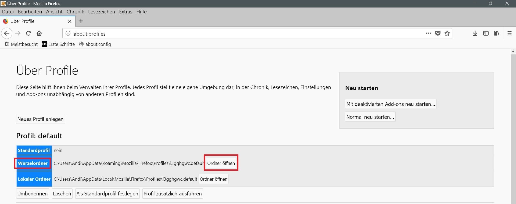
Task: Click Profil zusätzlich ausführen button
Action: pos(173,194)
